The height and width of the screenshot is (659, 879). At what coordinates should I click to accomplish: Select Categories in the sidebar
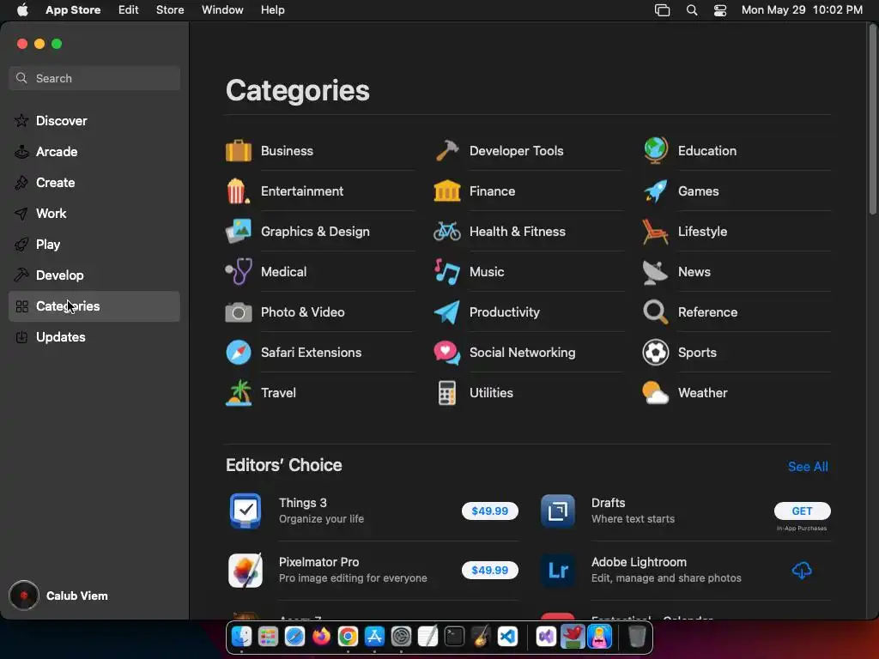94,306
